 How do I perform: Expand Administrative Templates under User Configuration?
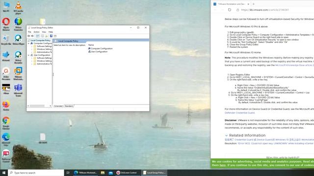tap(31, 64)
